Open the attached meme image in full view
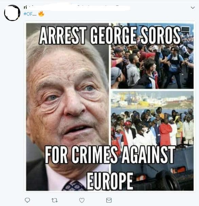This screenshot has height=206, width=199. coord(110,107)
